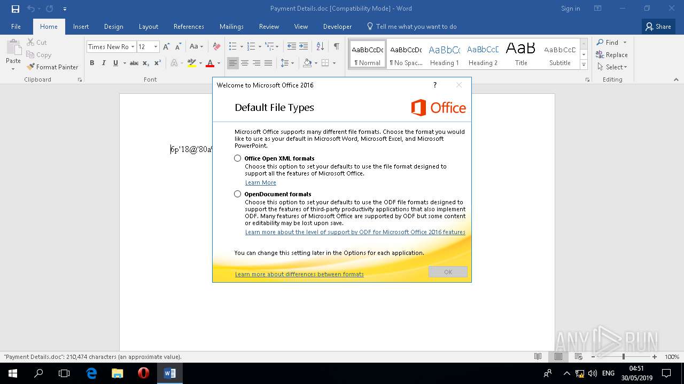Click the Help question mark in the dialog
684x384 pixels.
[x=435, y=85]
